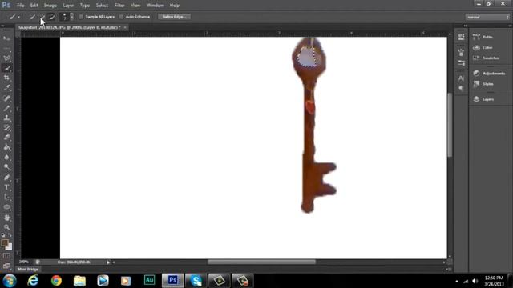Open the workspace switcher dropdown

tap(487, 17)
